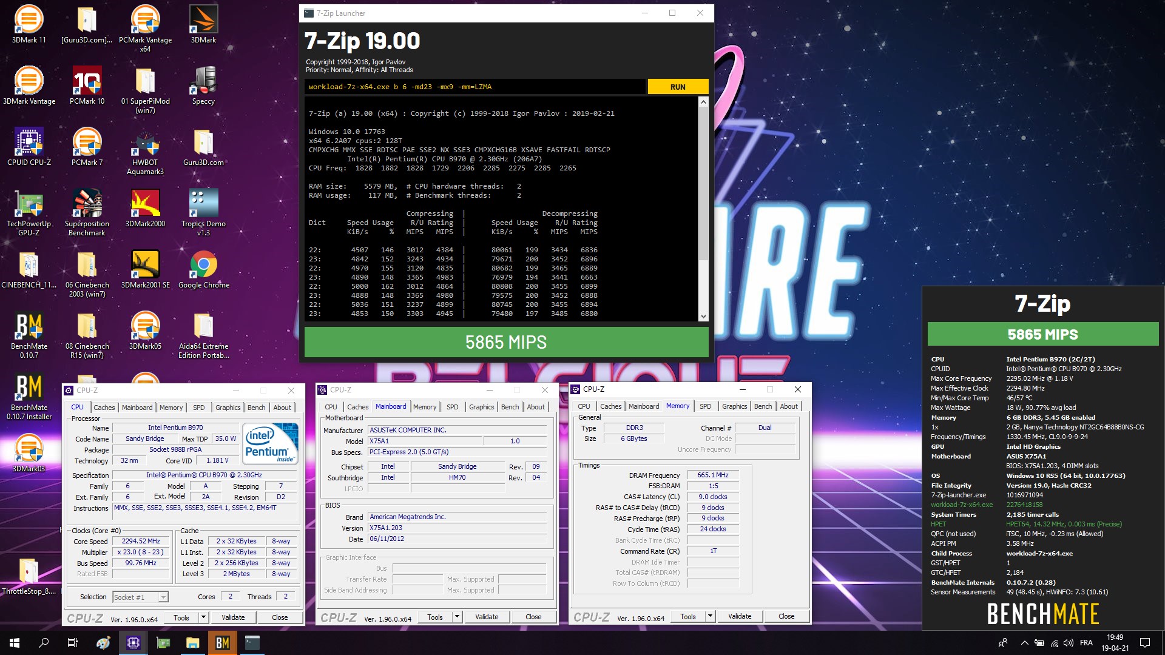Open the PCMark 10 desktop icon

pos(87,86)
